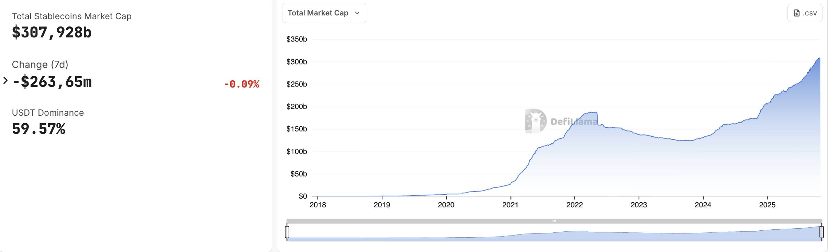Click the $350b label on the y-axis
Screen dimensions: 828x252
point(296,39)
